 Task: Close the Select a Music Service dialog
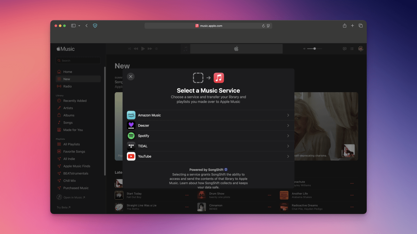click(131, 77)
